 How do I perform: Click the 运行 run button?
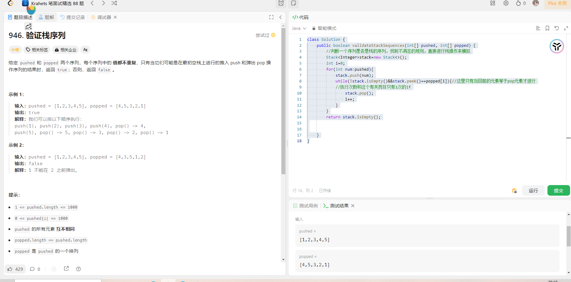[x=533, y=191]
